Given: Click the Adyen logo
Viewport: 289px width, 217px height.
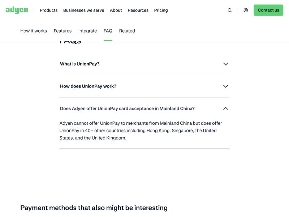Looking at the screenshot, I should [17, 10].
